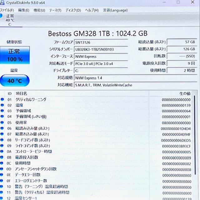The image size is (200, 200).
Task: Click the serial number field UB328K3-1TB25N00103
Action: coord(101,49)
